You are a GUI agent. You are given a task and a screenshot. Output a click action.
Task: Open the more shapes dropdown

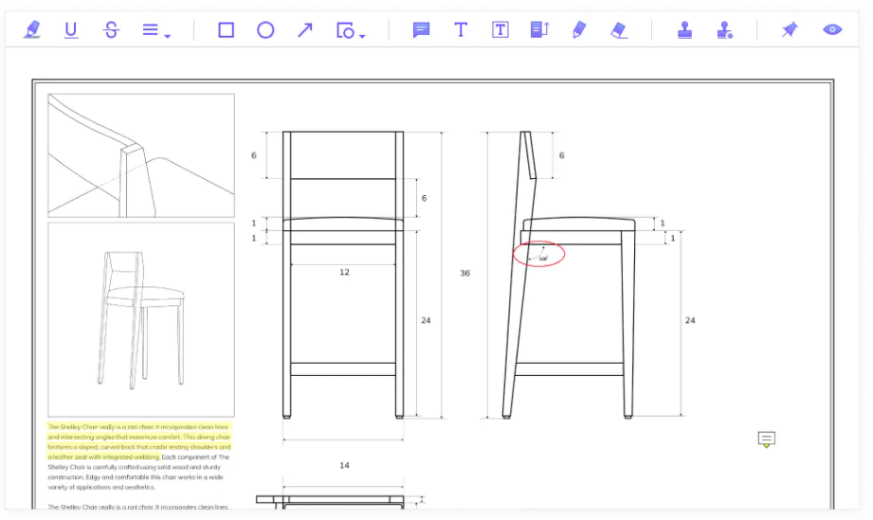point(351,30)
